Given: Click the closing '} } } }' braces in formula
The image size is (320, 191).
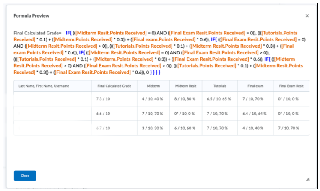Looking at the screenshot, I should [x=155, y=72].
